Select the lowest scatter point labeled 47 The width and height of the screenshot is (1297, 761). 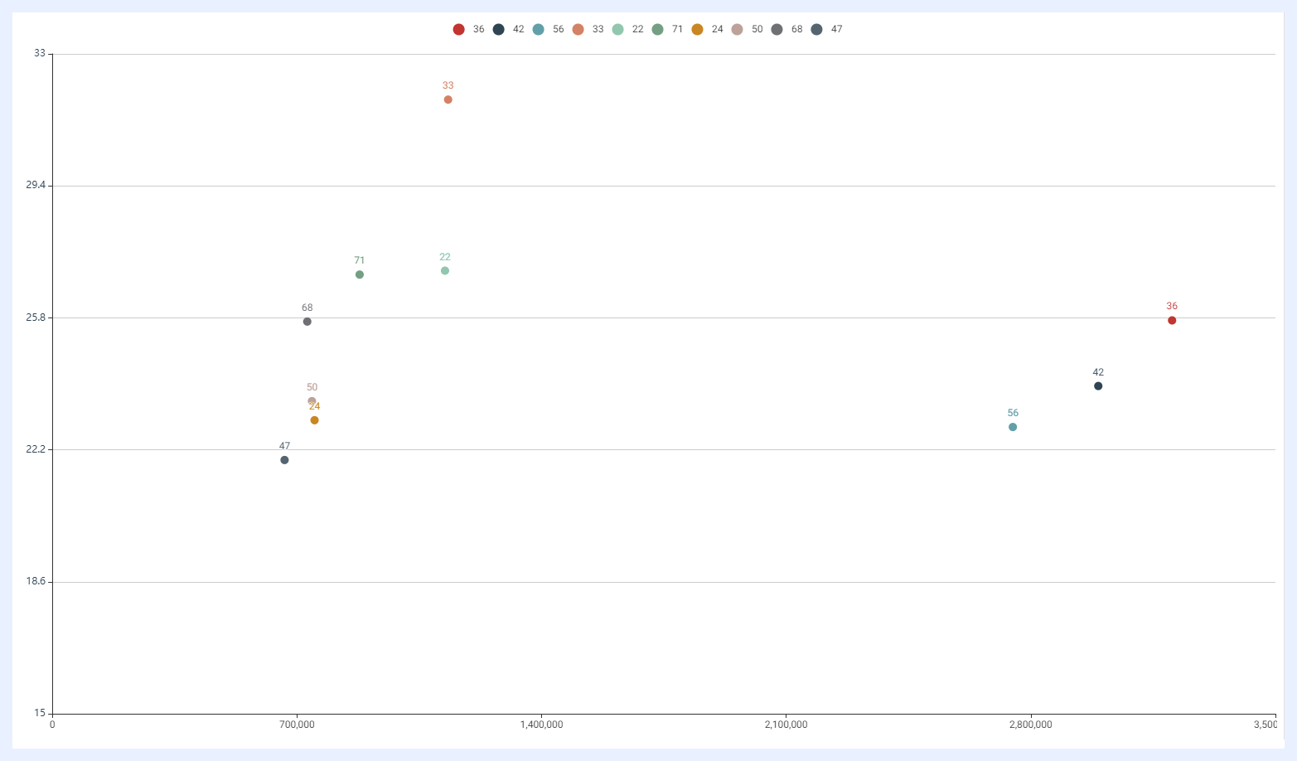pos(285,460)
